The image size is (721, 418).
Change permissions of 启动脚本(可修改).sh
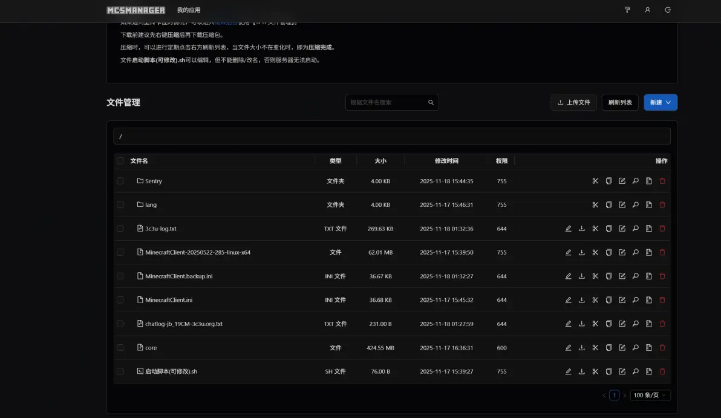(x=636, y=371)
